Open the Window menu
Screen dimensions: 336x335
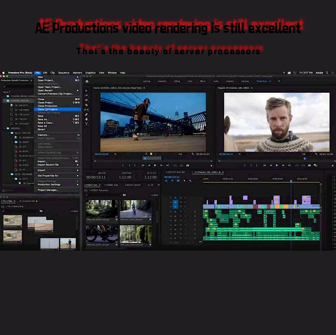click(112, 73)
